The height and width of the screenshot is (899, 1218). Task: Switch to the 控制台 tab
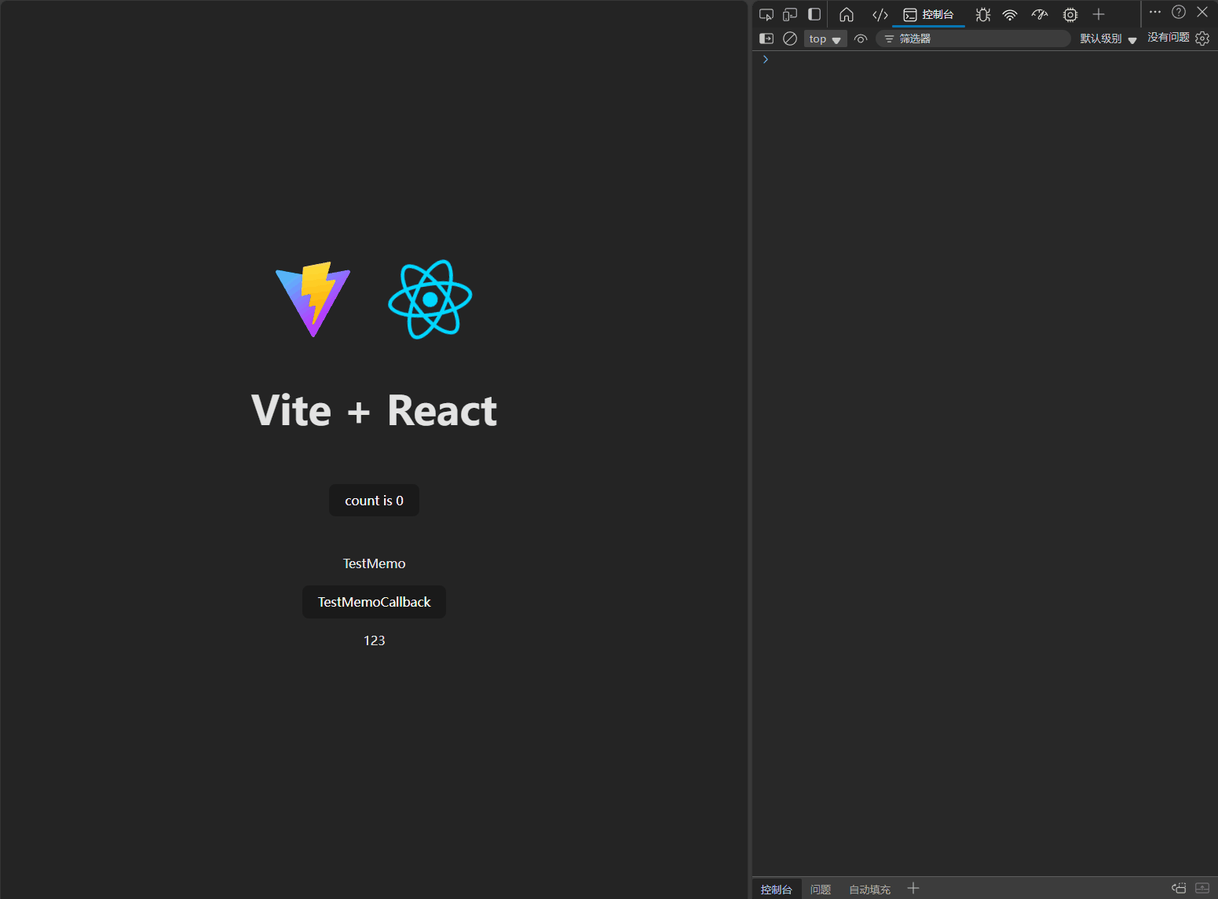point(928,14)
